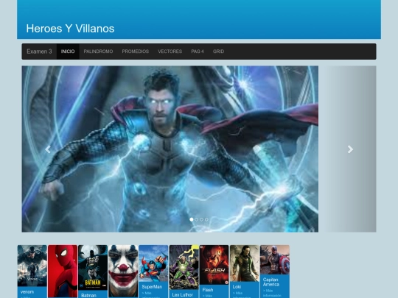This screenshot has width=398, height=298.
Task: Open the Venom poster thumbnail
Action: click(x=32, y=266)
